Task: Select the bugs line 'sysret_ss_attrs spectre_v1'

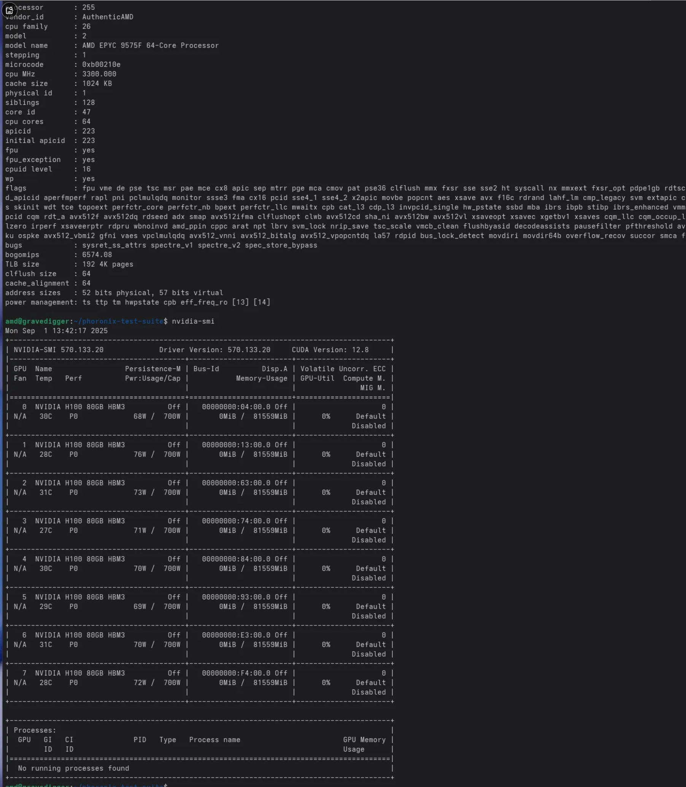Action: point(137,245)
